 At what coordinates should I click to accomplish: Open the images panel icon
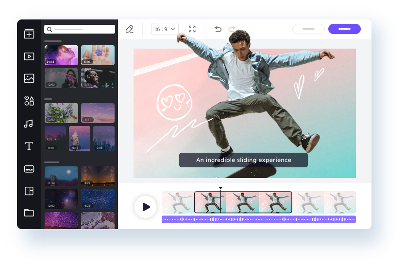coord(29,78)
